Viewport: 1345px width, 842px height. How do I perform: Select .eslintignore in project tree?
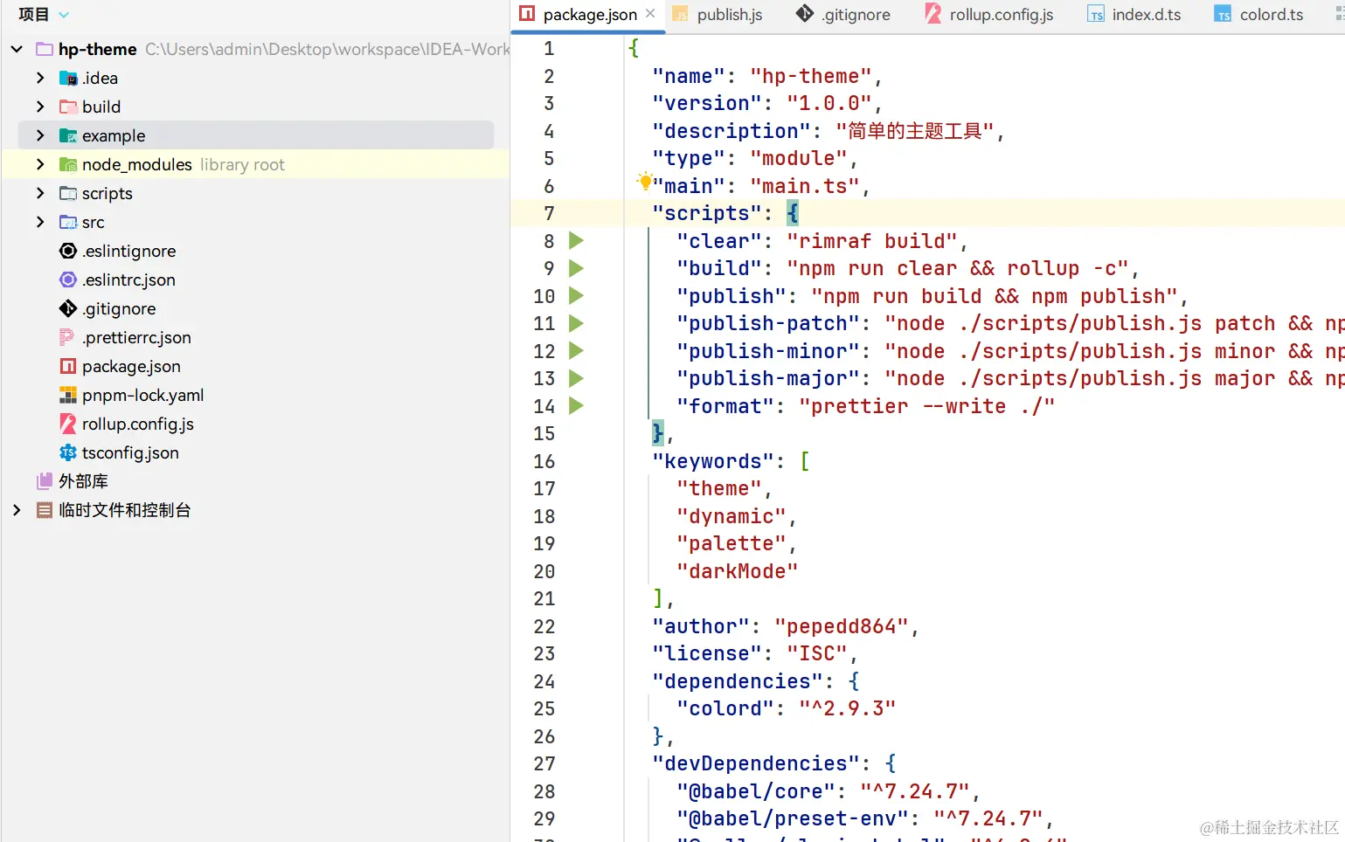coord(129,251)
